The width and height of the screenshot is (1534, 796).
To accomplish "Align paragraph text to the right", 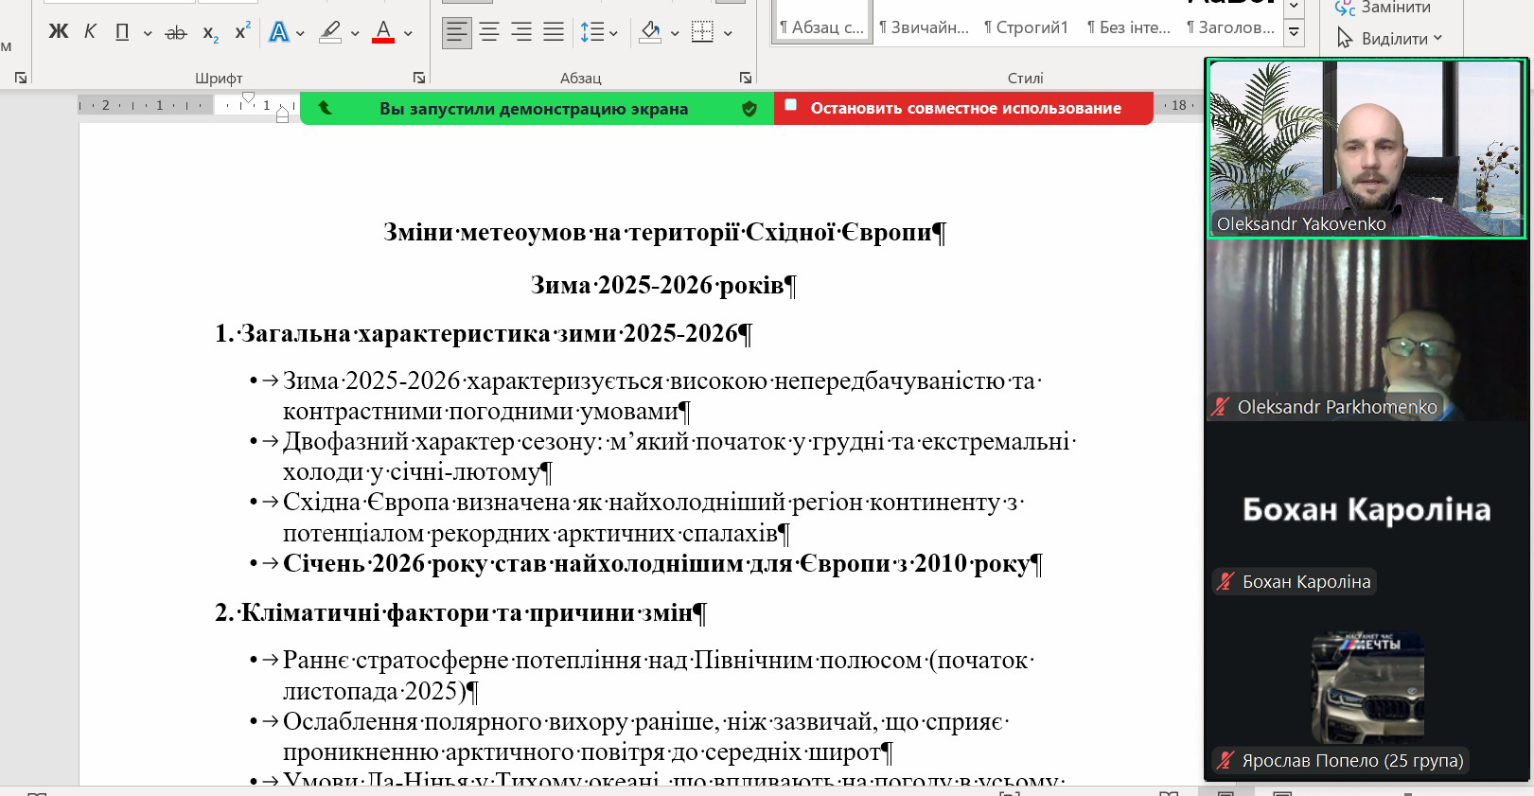I will pyautogui.click(x=521, y=33).
